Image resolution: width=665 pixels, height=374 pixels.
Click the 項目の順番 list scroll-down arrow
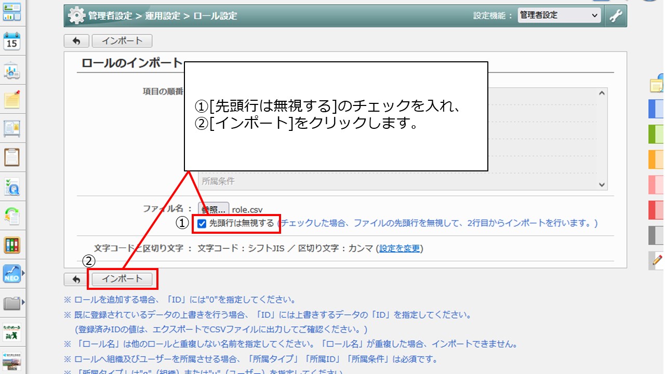tap(602, 184)
